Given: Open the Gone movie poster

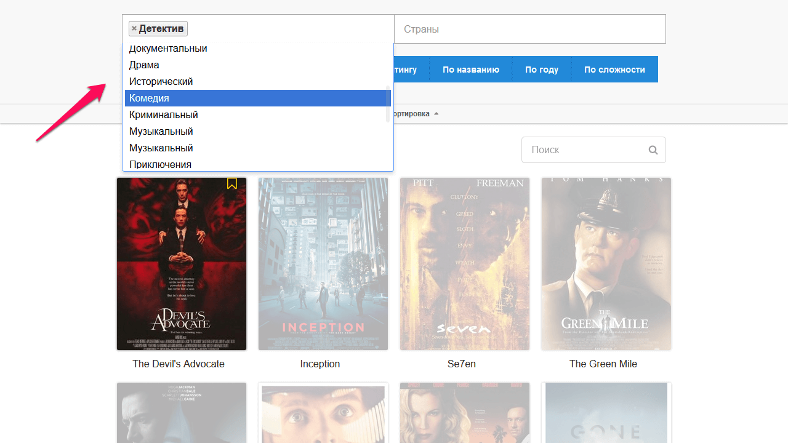Looking at the screenshot, I should pos(606,413).
